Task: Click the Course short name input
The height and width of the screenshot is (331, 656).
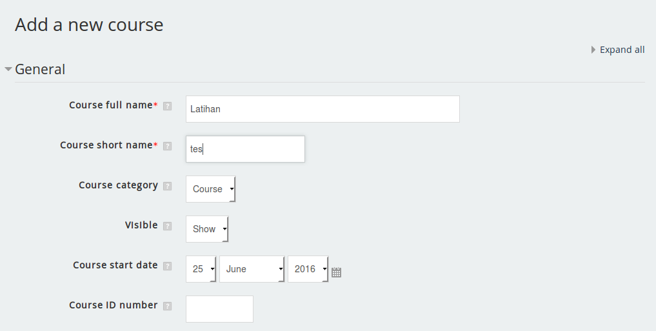Action: click(x=245, y=149)
